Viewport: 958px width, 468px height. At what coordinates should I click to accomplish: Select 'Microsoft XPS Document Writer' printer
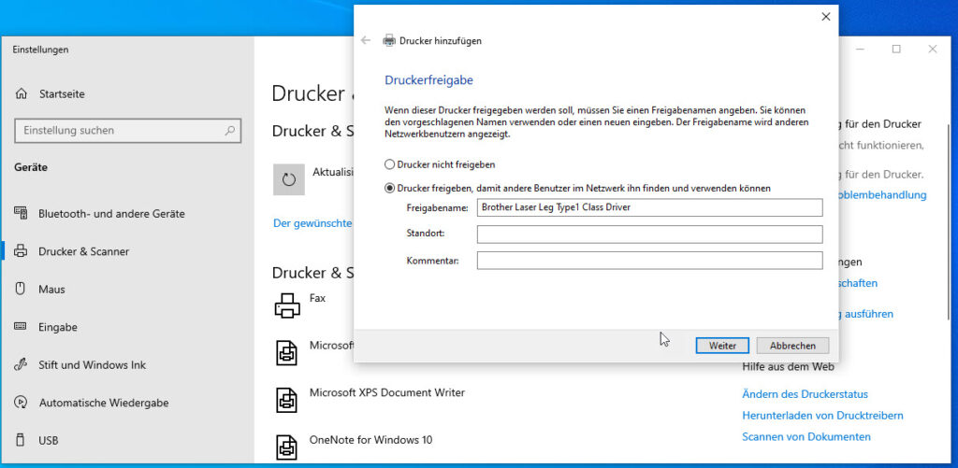[x=386, y=392]
